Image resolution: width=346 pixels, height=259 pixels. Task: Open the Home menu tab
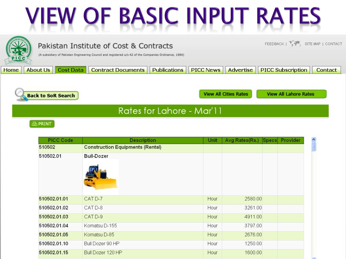point(11,70)
